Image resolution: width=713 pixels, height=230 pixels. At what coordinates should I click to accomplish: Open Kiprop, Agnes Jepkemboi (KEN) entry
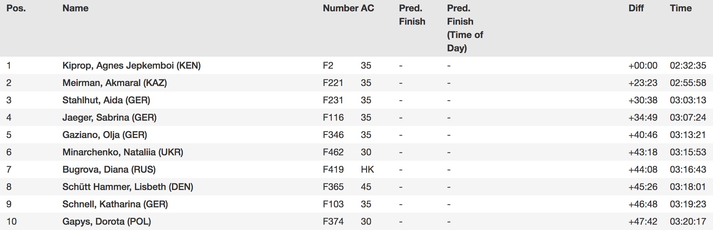[x=132, y=66]
